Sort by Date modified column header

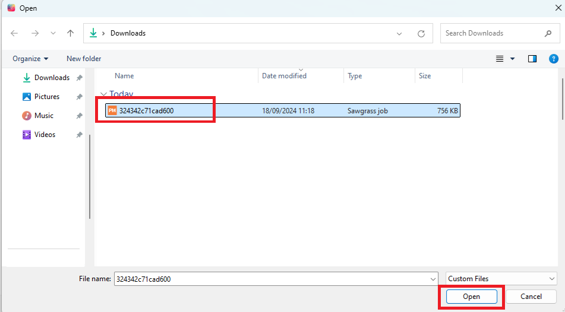pos(284,76)
